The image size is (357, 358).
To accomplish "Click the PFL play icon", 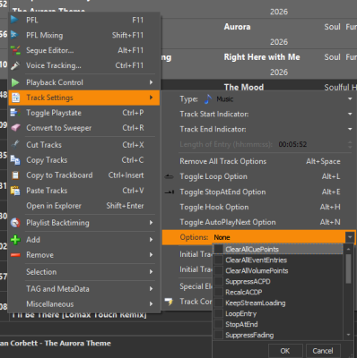I will 14,20.
